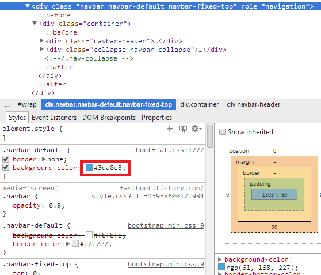Open bootstrap.min.css:9 link for .navbar-fixed-top
321x275 pixels.
[x=166, y=264]
